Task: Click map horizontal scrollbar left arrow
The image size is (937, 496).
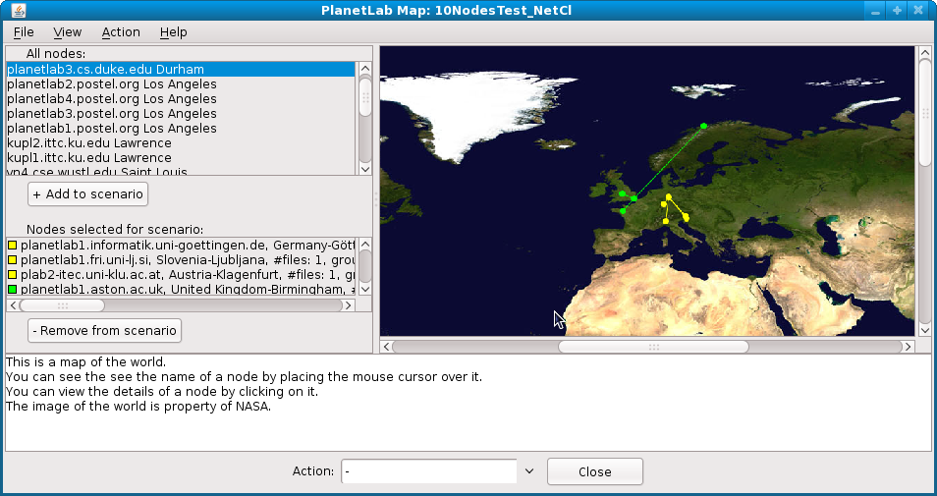Action: coord(386,347)
